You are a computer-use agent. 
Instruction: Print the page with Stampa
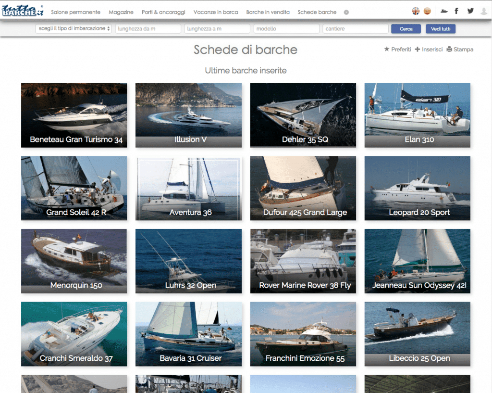460,50
